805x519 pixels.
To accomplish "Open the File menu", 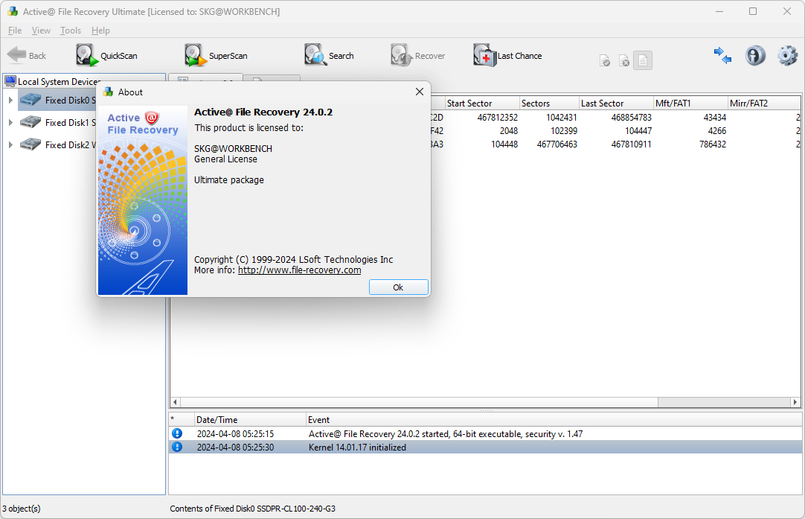I will pos(15,31).
